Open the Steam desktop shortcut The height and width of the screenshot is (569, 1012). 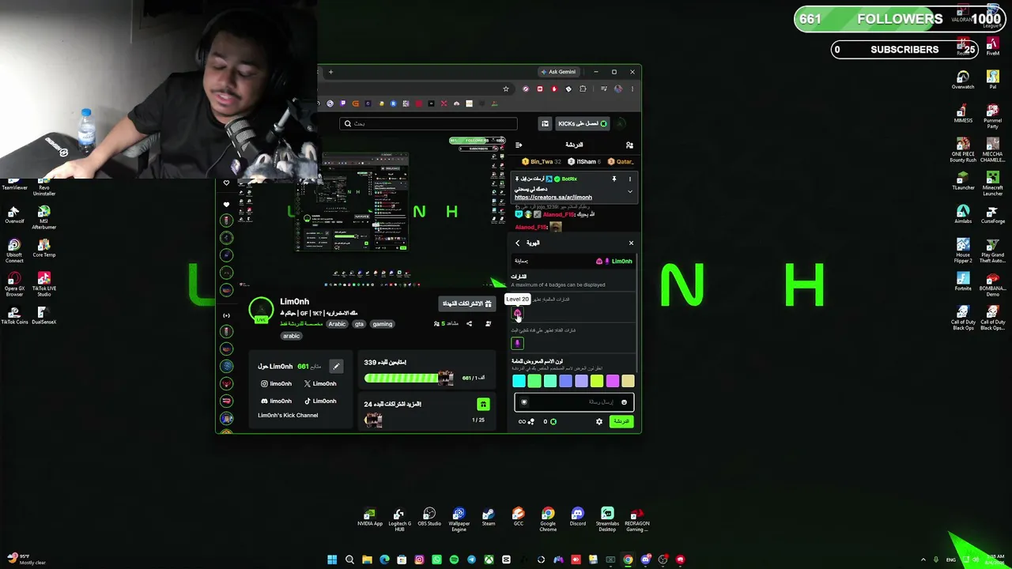coord(489,518)
